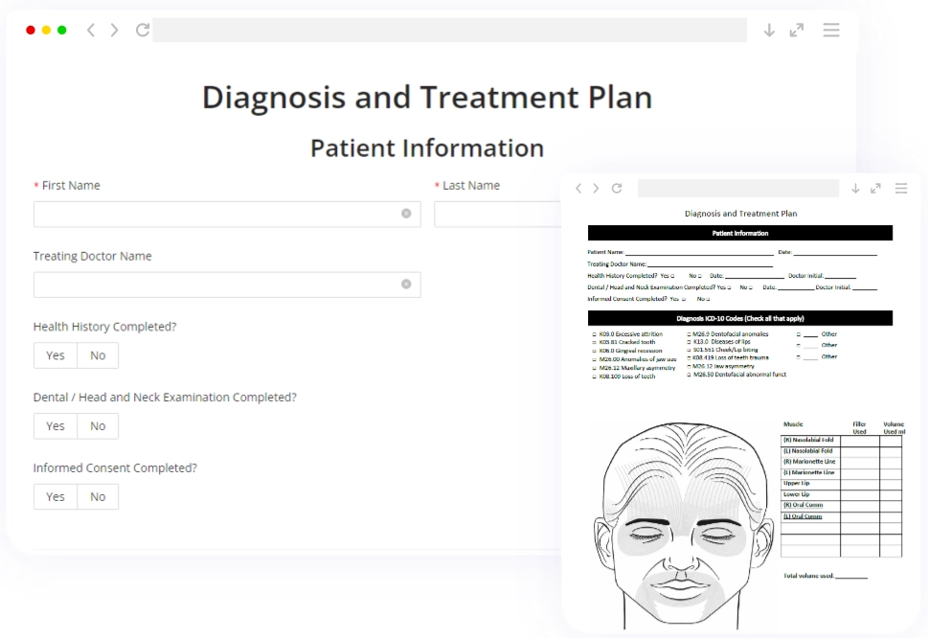This screenshot has width=928, height=638.
Task: Check K13.0 Diseases of lips box in preview
Action: point(689,342)
